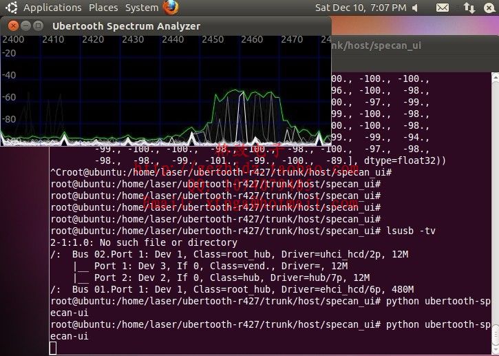Click the 2400 frequency axis label
Screen dimensions: 499x356
(12, 39)
